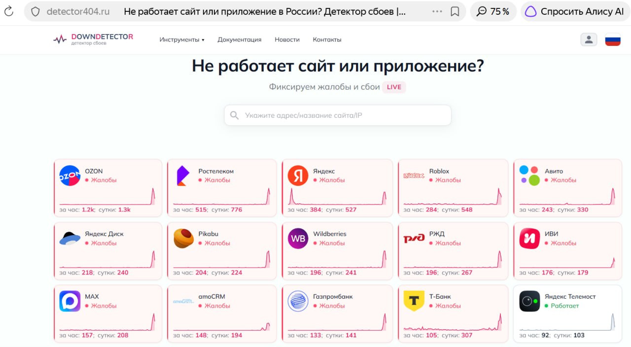This screenshot has width=631, height=347.
Task: Open the address bar three-dots menu
Action: tap(437, 11)
